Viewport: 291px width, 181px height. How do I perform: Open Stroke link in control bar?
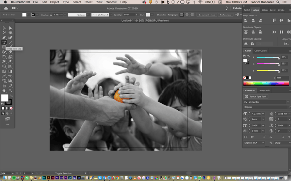[45, 15]
